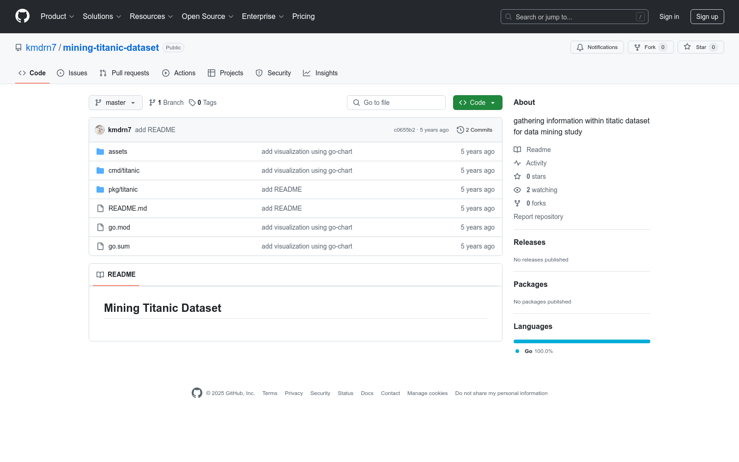Click the Releases heading link

coord(529,242)
